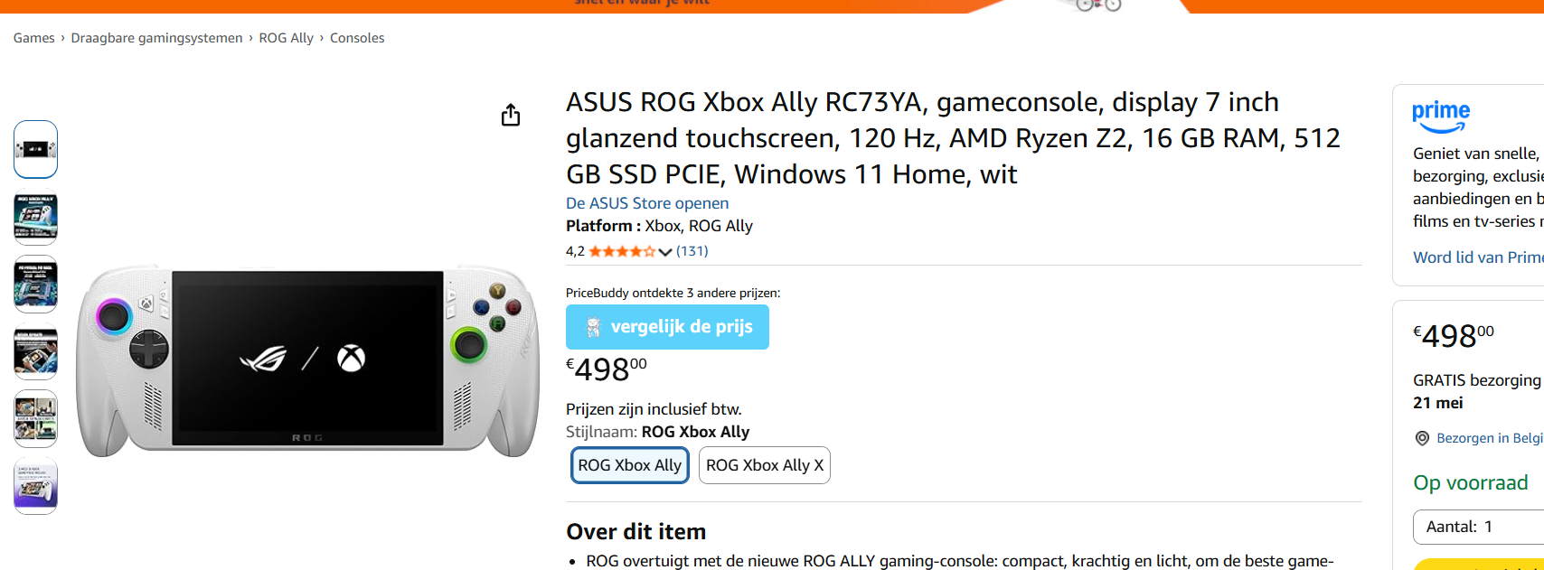Click the Word lid van Prime link
Image resolution: width=1544 pixels, height=570 pixels.
pyautogui.click(x=1478, y=257)
